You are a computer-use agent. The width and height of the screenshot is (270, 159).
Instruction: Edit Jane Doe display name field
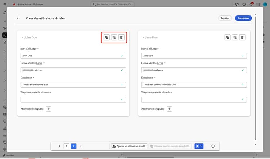pos(194,56)
